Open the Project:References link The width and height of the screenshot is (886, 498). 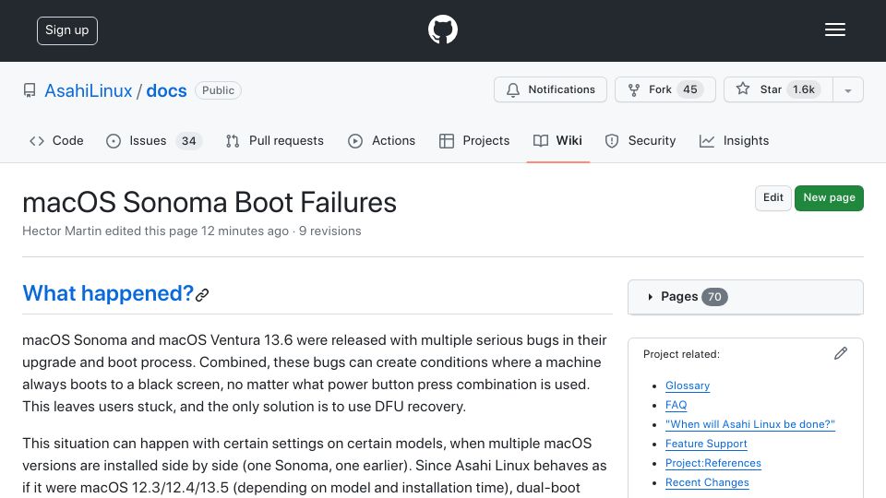(x=713, y=463)
